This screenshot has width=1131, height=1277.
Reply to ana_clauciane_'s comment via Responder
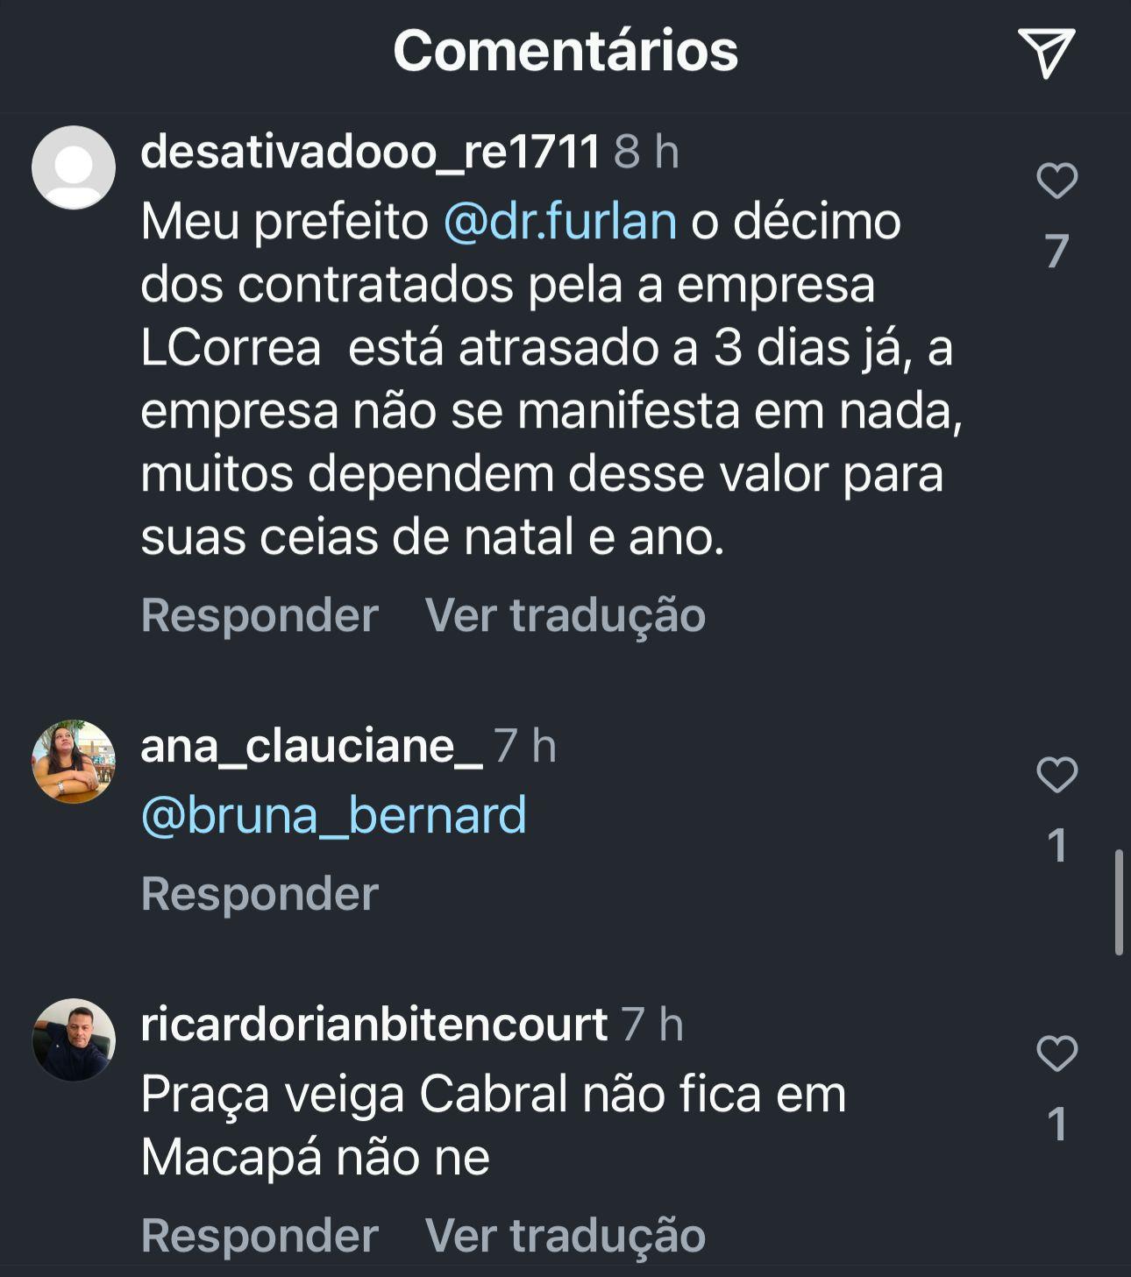260,893
